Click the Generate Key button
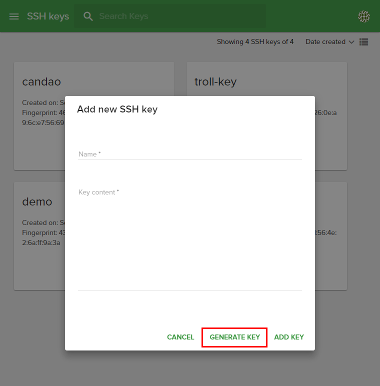380x386 pixels. click(234, 337)
